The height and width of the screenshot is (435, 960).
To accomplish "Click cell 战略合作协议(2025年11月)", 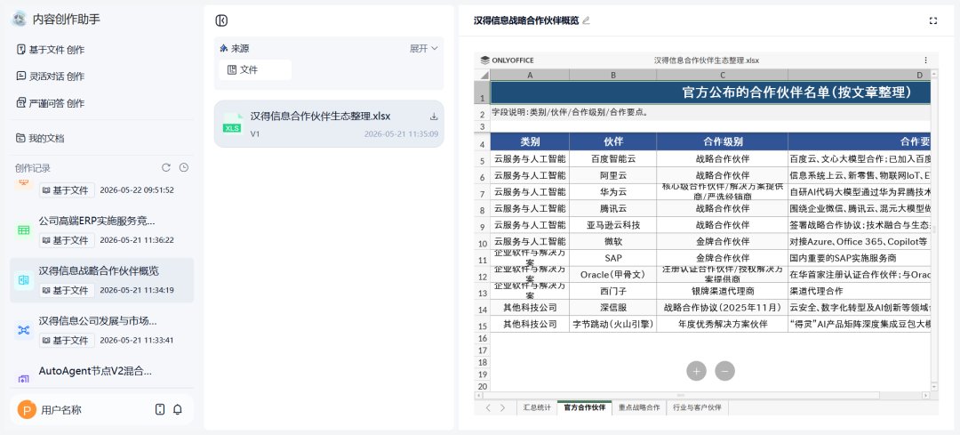I will point(723,308).
